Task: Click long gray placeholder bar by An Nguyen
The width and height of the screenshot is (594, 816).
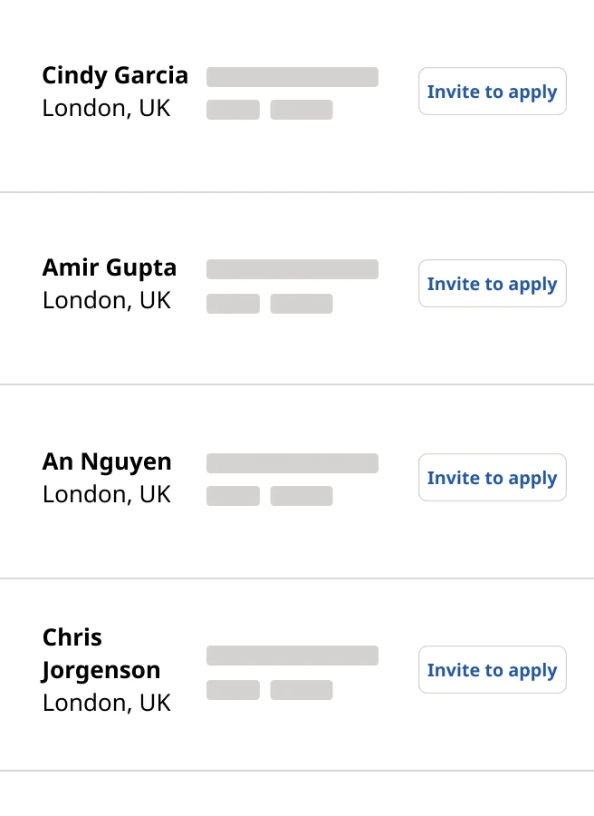Action: pos(292,463)
